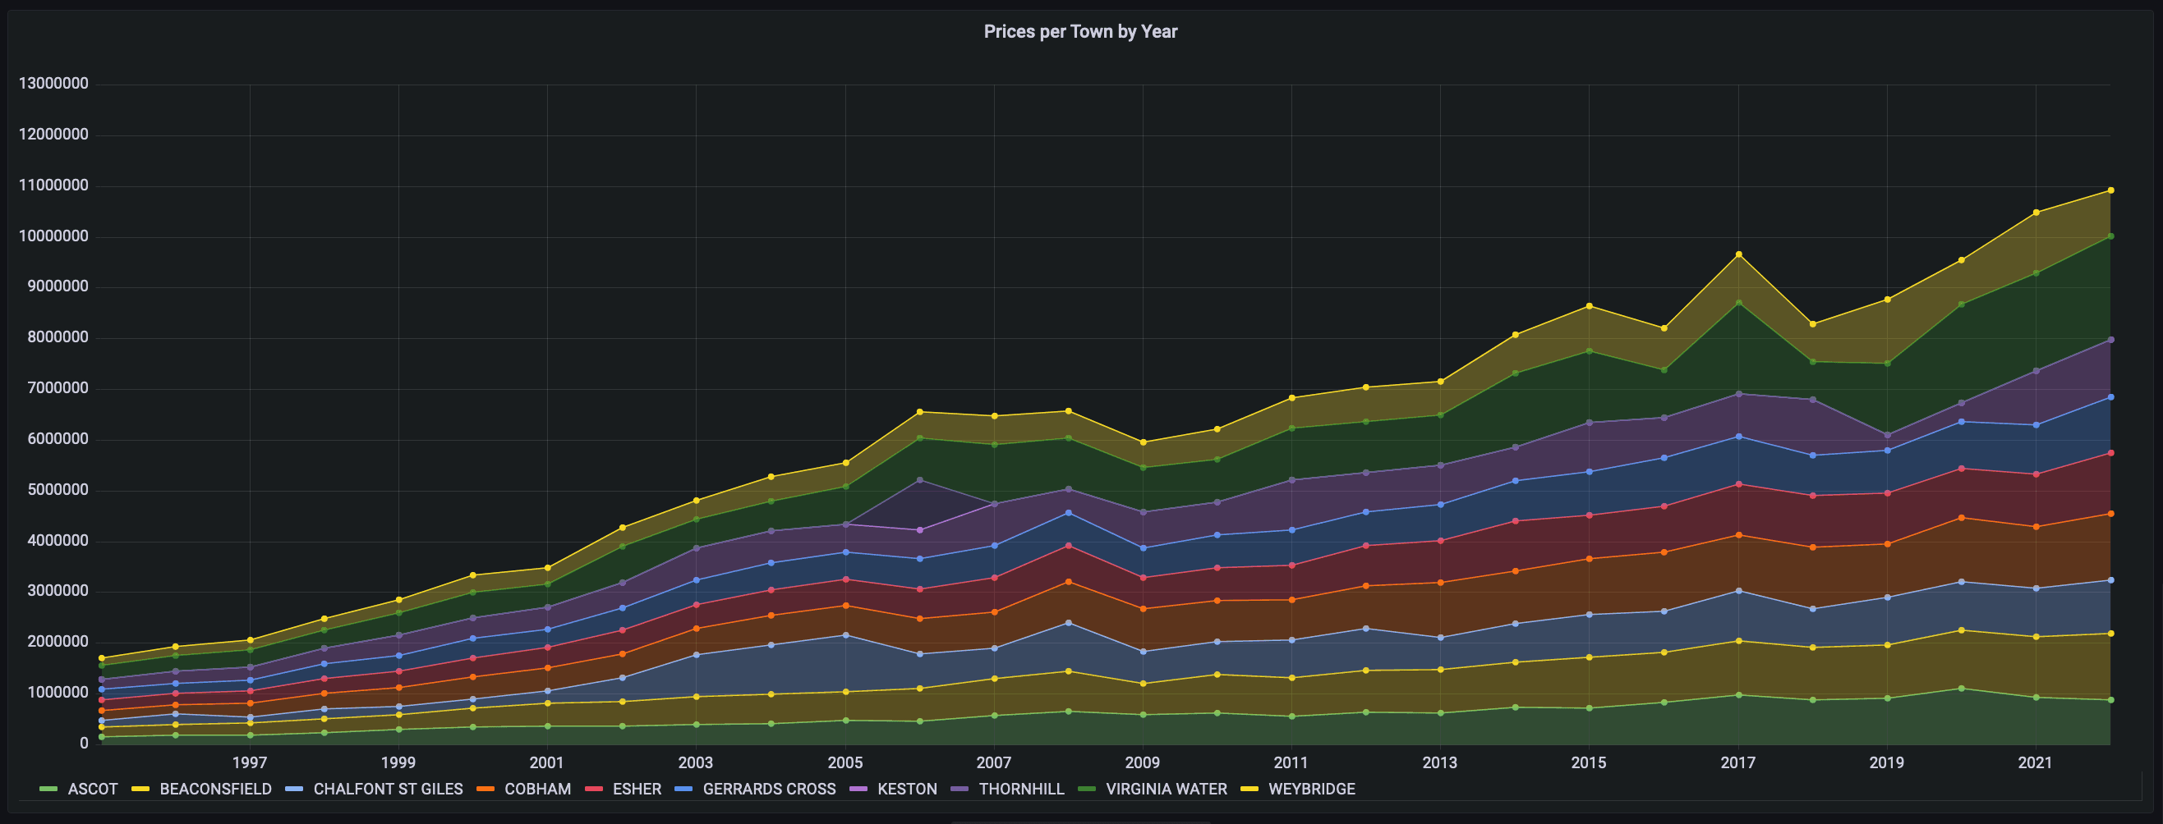Open the color picker for the ASCOT swatch
Image resolution: width=2163 pixels, height=824 pixels.
[48, 789]
